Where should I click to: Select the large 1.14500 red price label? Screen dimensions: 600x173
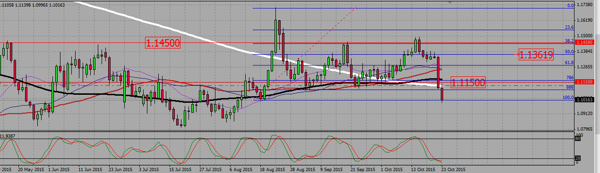pos(163,43)
